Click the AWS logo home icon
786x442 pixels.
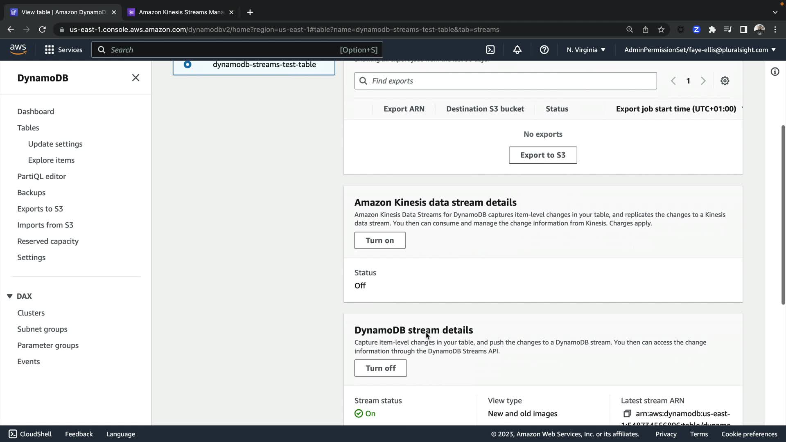18,49
